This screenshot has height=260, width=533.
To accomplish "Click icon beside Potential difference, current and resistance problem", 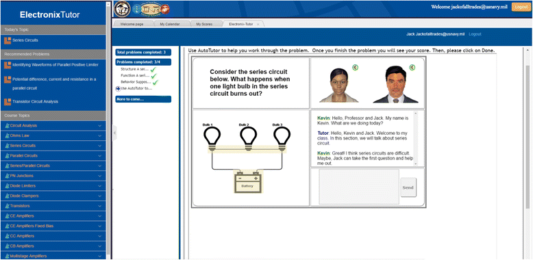I will pyautogui.click(x=8, y=79).
